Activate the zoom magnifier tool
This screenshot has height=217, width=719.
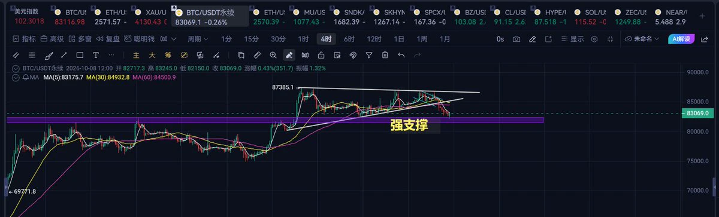(x=273, y=55)
